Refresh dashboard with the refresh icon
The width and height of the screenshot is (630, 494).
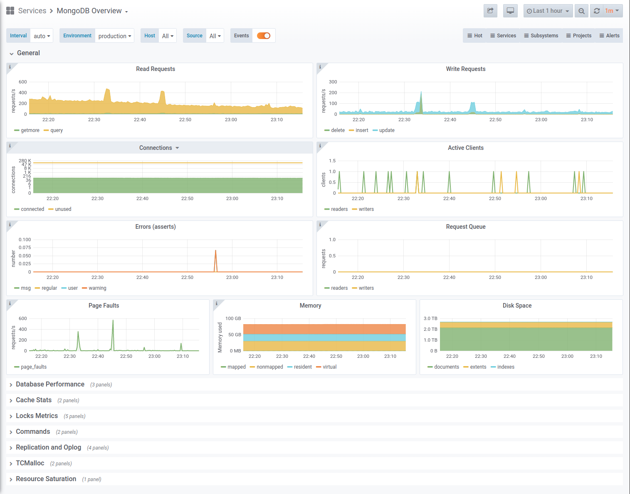tap(597, 11)
